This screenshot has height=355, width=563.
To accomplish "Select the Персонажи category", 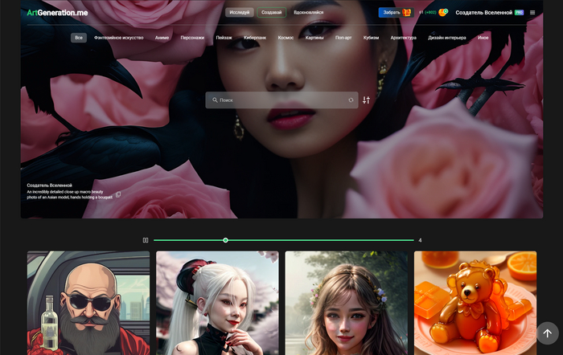I will coord(192,38).
